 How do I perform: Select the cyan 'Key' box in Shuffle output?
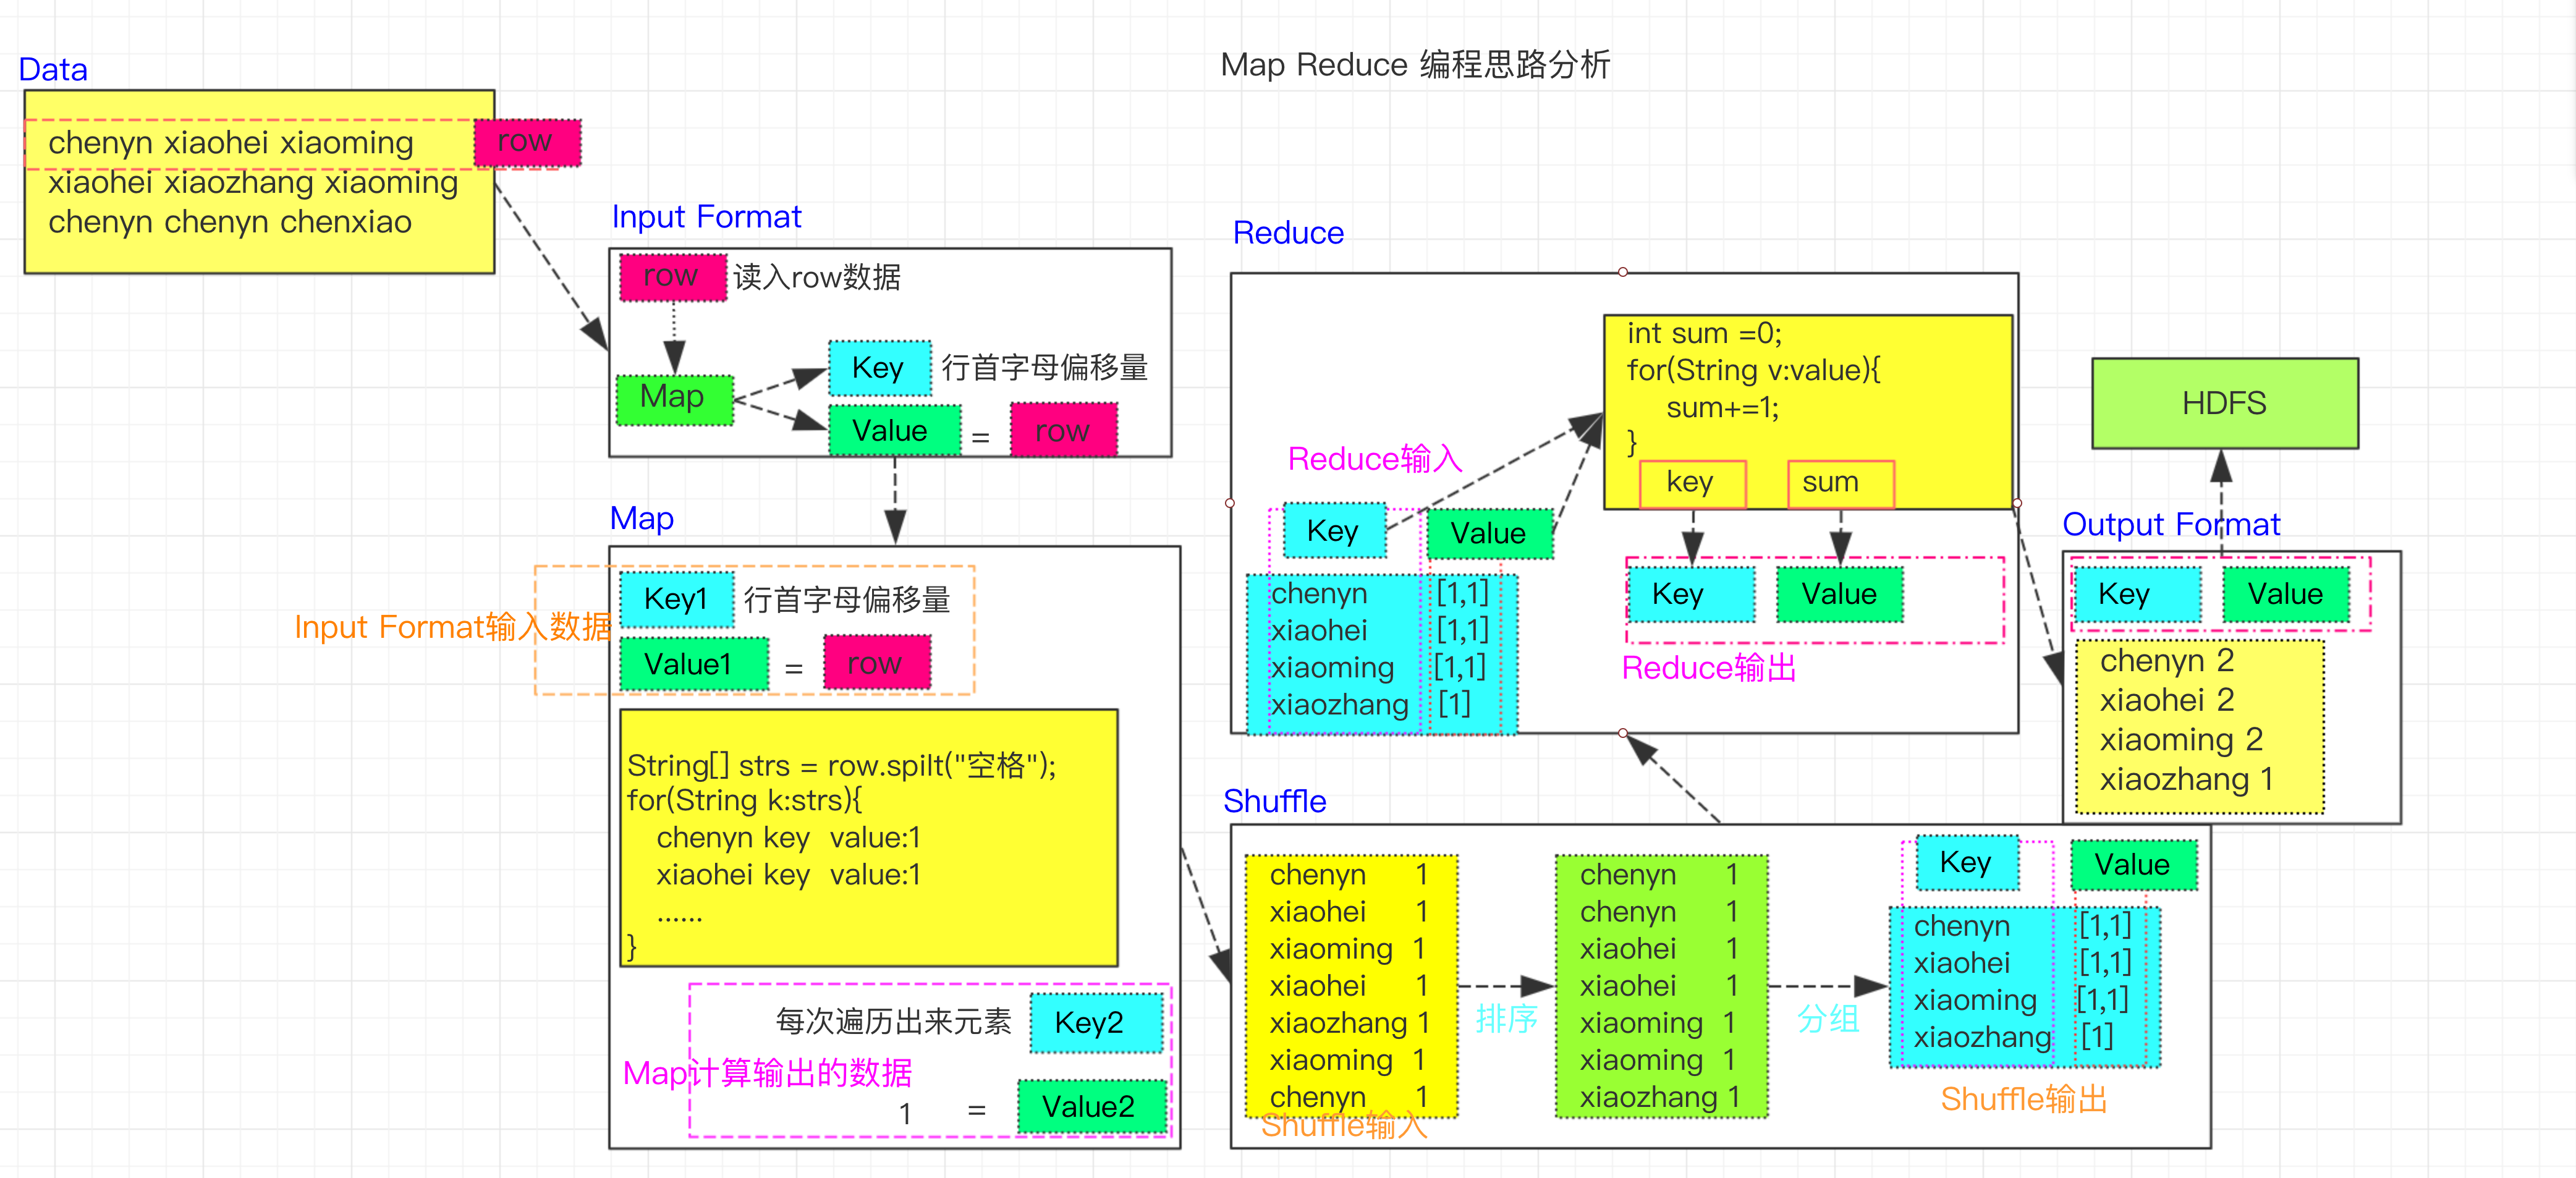pos(1967,863)
